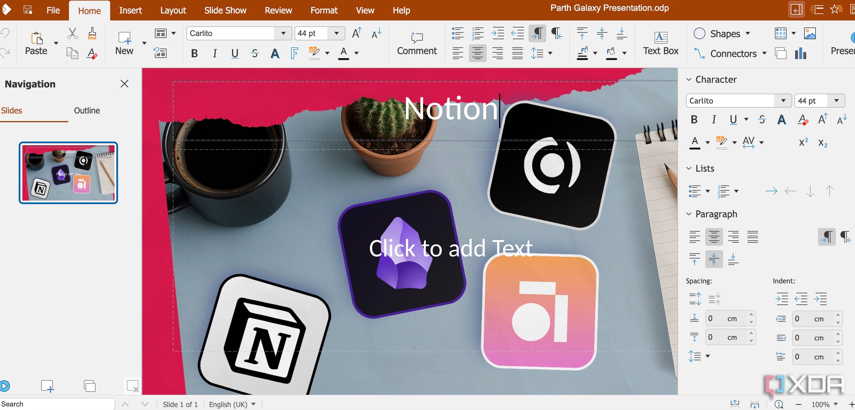The width and height of the screenshot is (855, 410).
Task: Collapse the Lists section in sidebar
Action: (689, 168)
